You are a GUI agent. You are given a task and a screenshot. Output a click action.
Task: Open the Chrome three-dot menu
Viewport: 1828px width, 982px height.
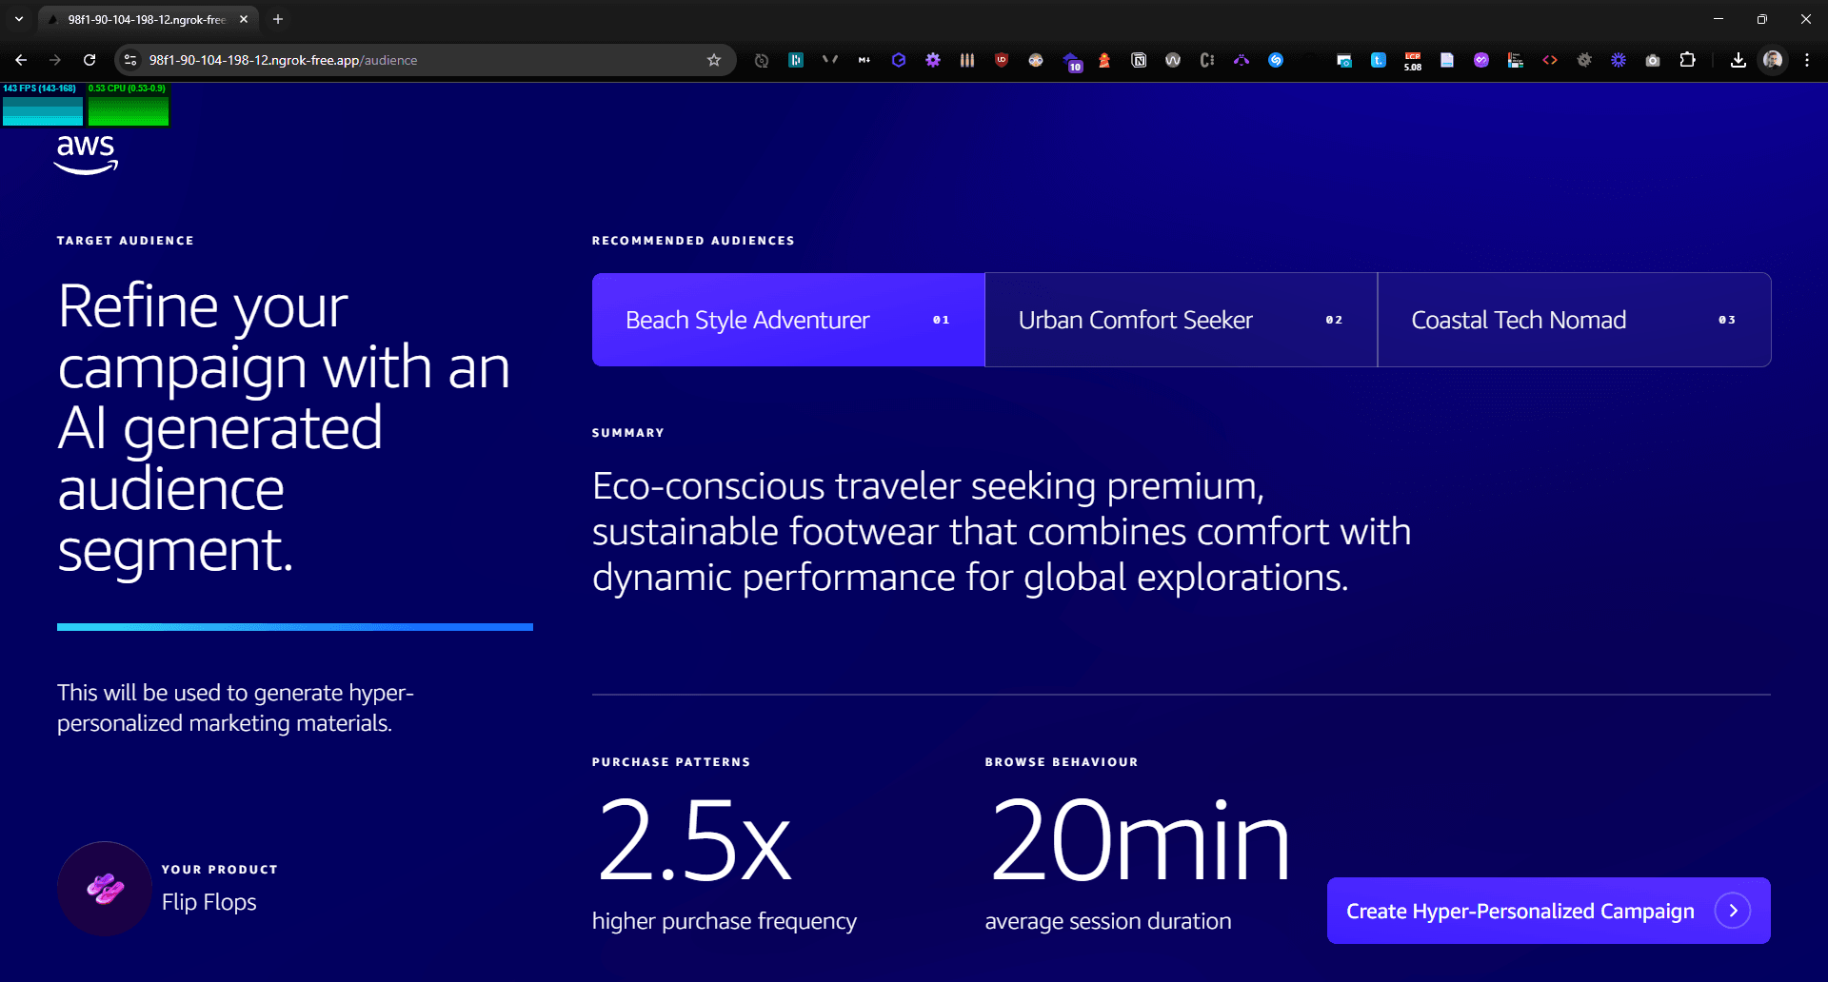tap(1807, 60)
